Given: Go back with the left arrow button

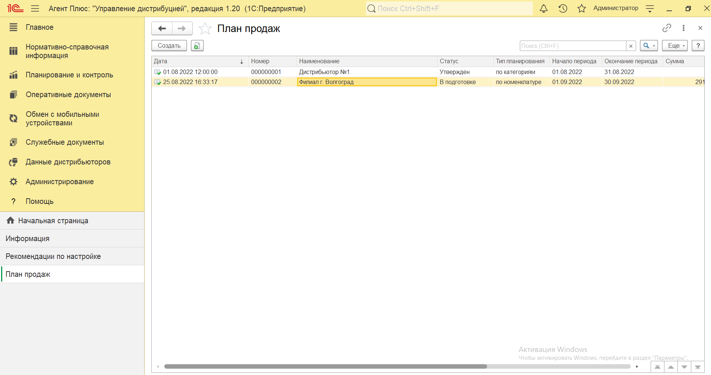Looking at the screenshot, I should [x=162, y=28].
